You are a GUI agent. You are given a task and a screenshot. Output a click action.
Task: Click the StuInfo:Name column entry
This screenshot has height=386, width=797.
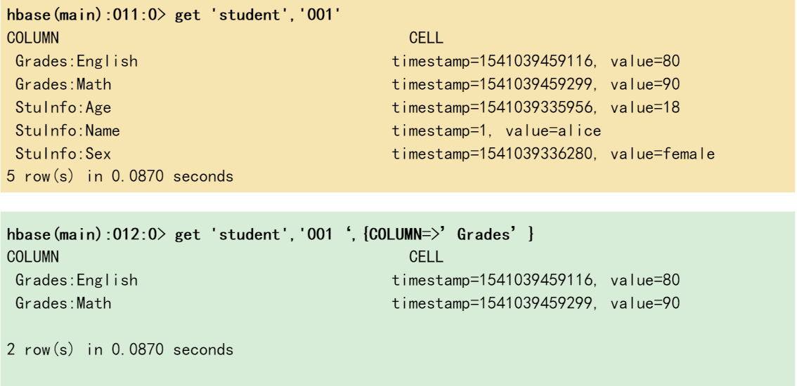click(67, 131)
